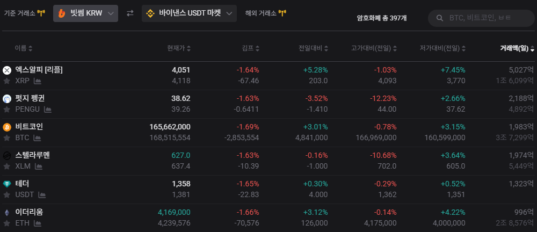Focus the coin search input field
537x232 pixels.
(481, 18)
